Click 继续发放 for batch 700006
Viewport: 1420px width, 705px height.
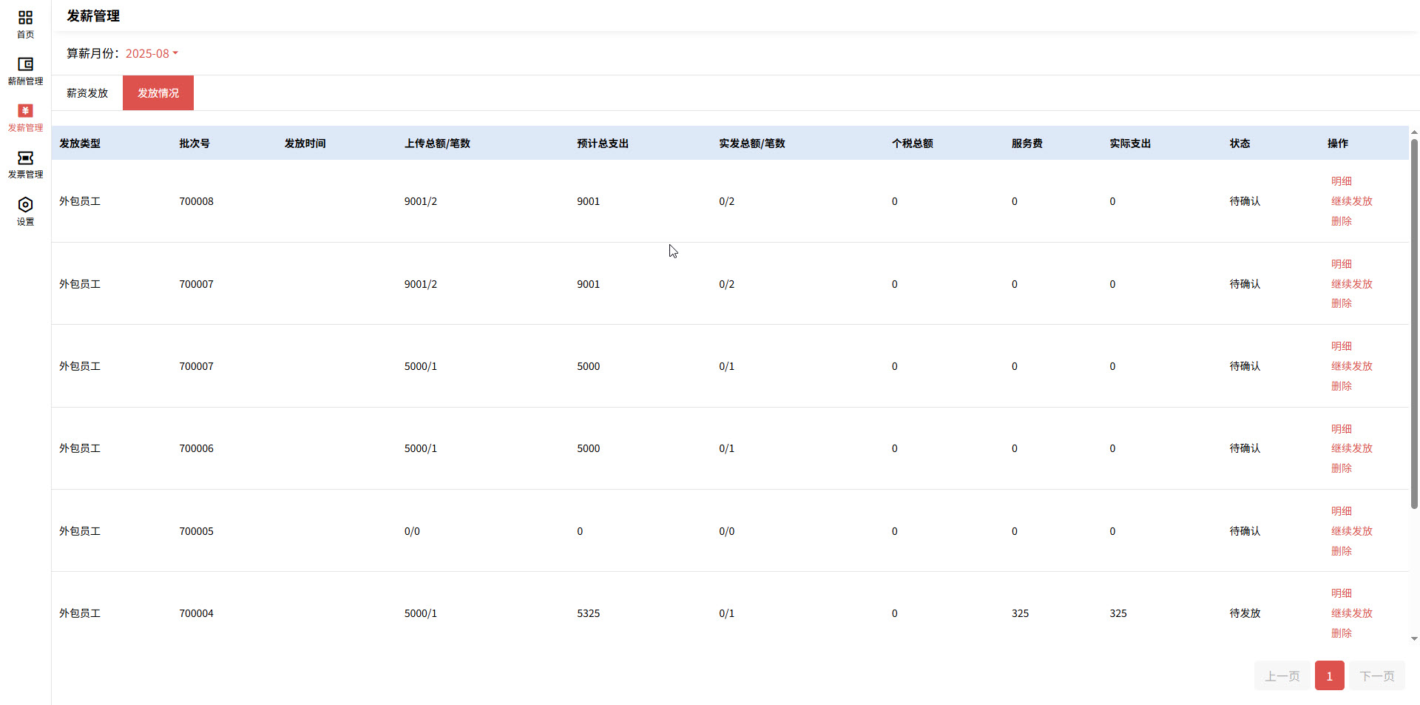click(1351, 448)
